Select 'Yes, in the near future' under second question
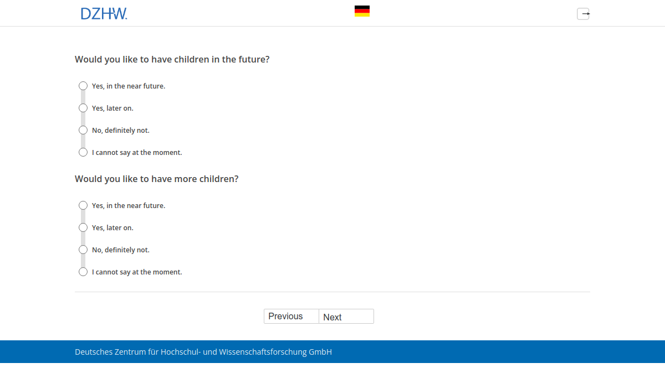This screenshot has width=665, height=368. (83, 205)
